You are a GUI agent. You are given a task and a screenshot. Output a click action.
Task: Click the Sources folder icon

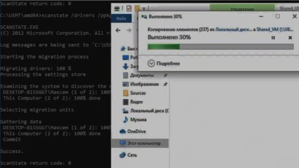[x=126, y=93]
